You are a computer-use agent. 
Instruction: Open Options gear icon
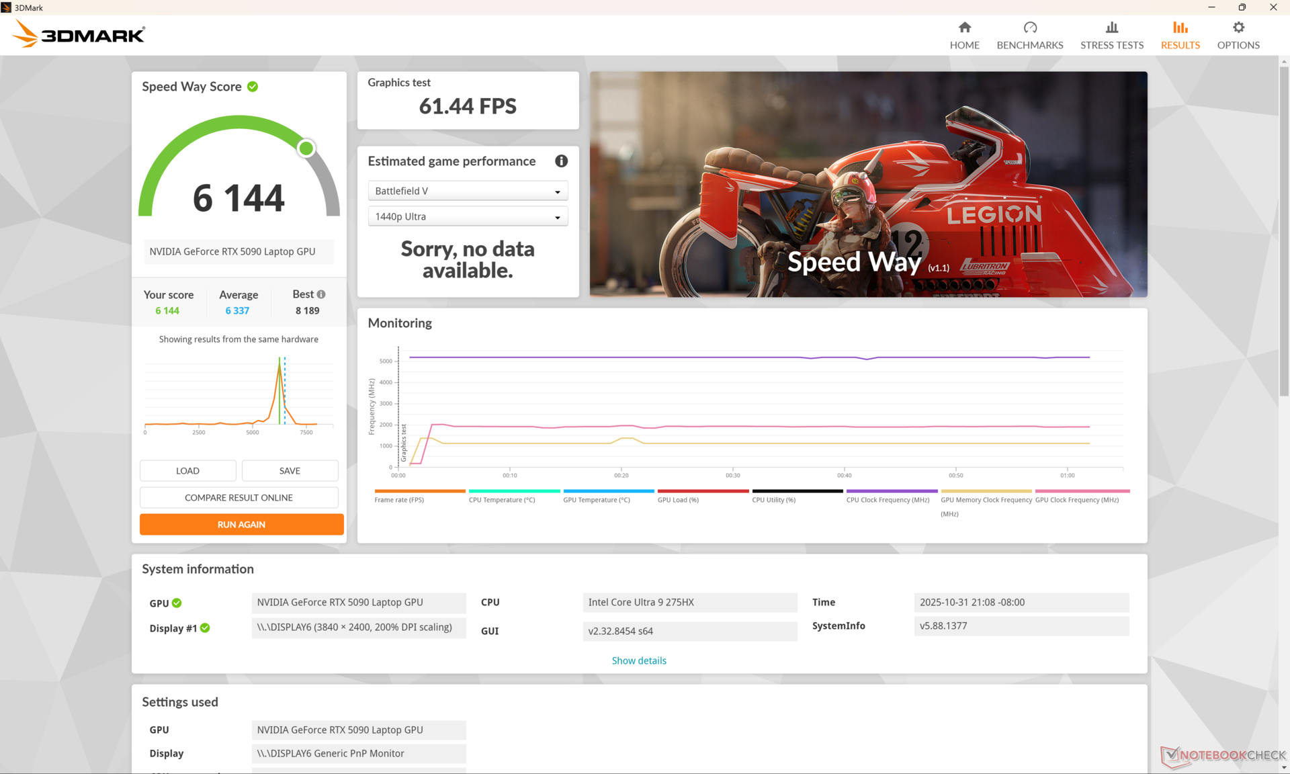point(1238,28)
